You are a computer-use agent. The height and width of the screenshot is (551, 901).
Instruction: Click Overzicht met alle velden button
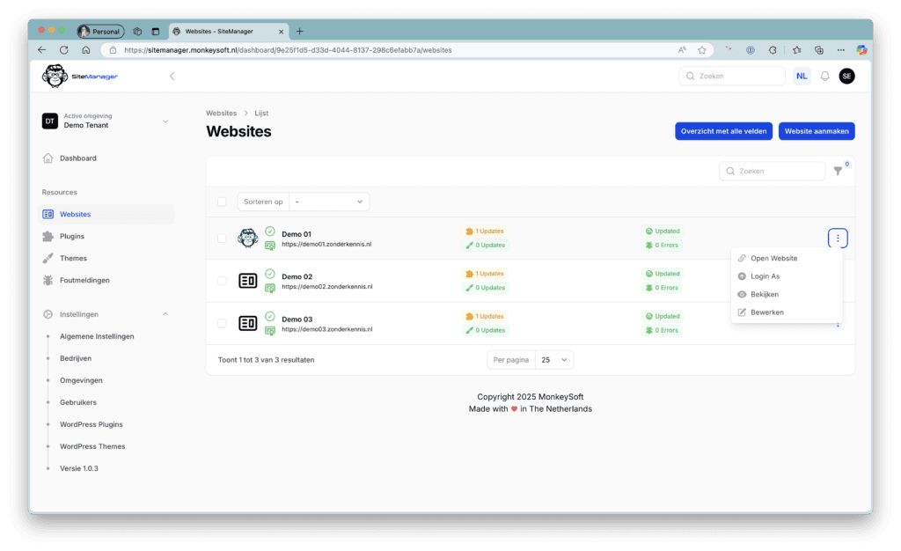[x=724, y=131]
